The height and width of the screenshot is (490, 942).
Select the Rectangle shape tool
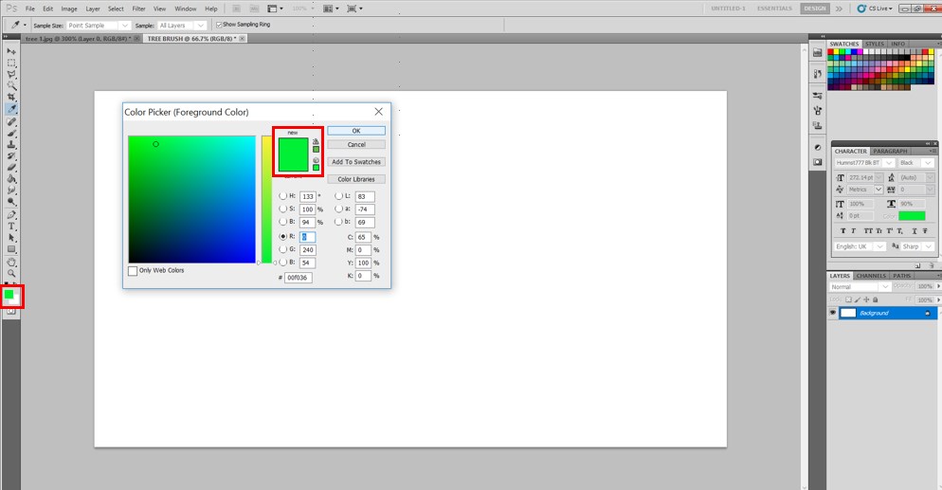point(11,248)
